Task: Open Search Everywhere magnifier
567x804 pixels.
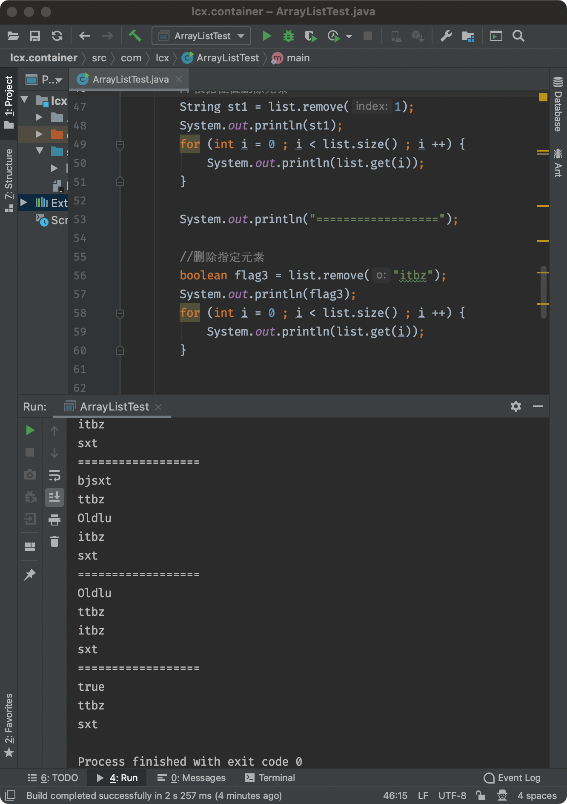Action: 518,36
